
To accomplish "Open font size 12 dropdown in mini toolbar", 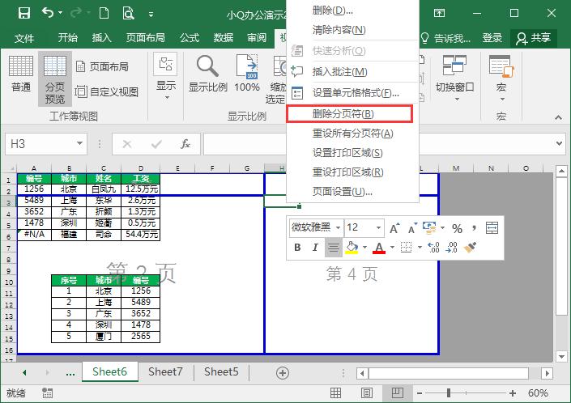I will coord(379,227).
